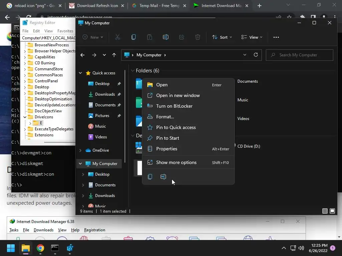Select Open in context menu
Image resolution: width=342 pixels, height=256 pixels.
click(x=188, y=85)
